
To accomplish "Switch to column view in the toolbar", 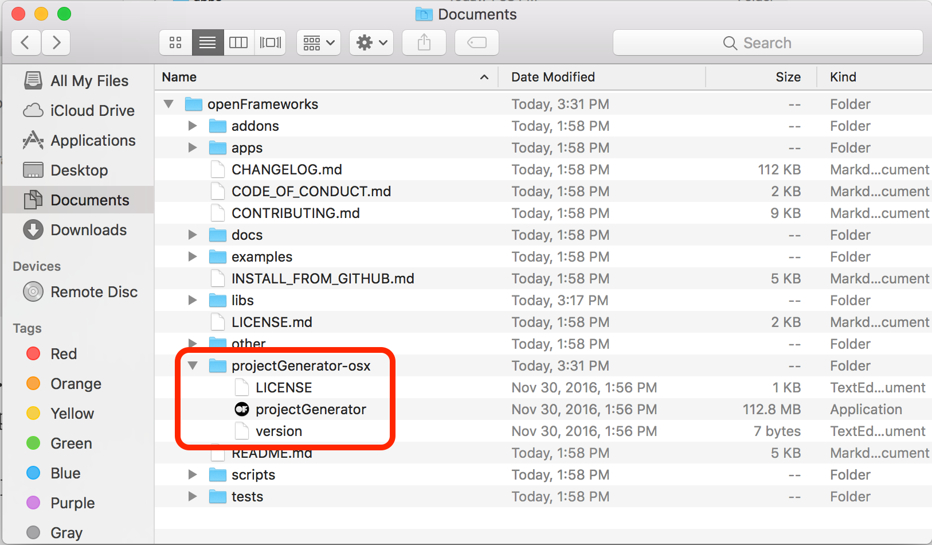I will click(238, 42).
